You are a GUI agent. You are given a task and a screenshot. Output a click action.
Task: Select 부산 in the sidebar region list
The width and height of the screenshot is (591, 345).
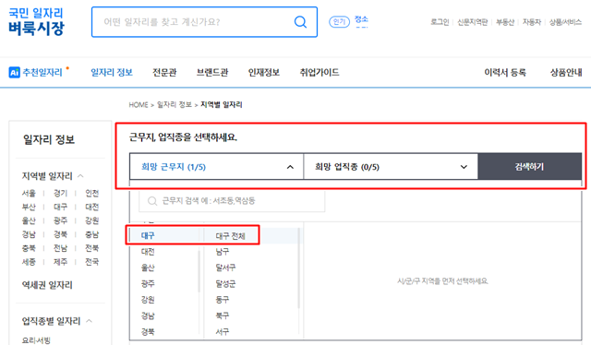click(29, 207)
